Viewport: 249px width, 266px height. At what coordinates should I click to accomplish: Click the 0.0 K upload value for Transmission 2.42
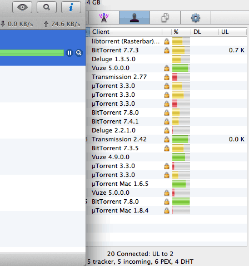pyautogui.click(x=237, y=139)
